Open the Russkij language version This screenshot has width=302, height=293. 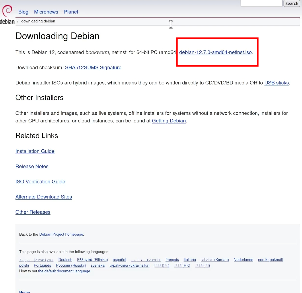click(71, 265)
